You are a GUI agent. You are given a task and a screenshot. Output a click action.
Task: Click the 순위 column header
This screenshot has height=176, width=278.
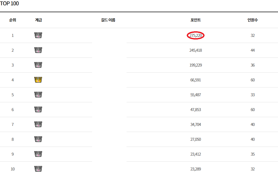[12, 20]
